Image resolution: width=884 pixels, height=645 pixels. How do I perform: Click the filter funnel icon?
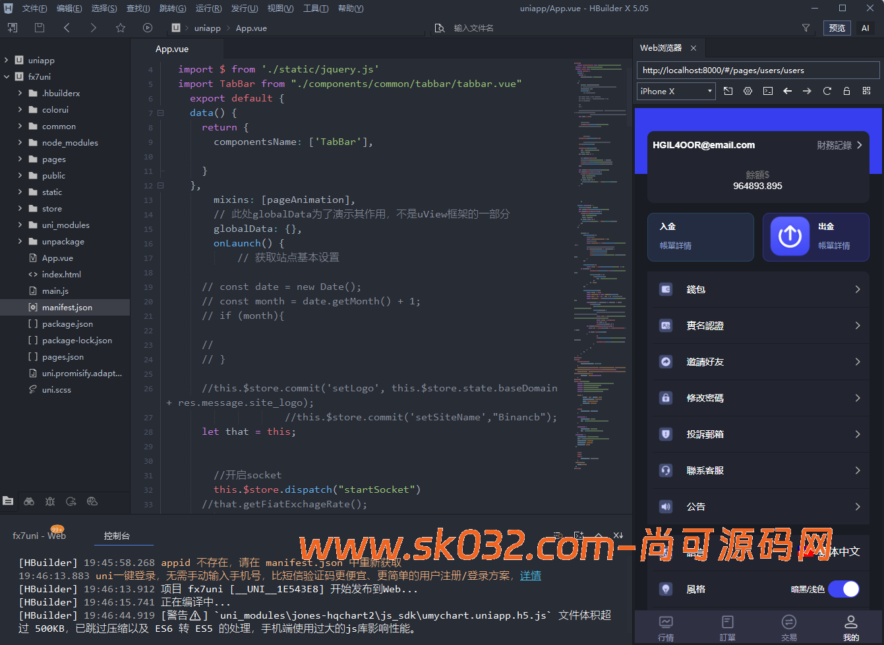(806, 28)
